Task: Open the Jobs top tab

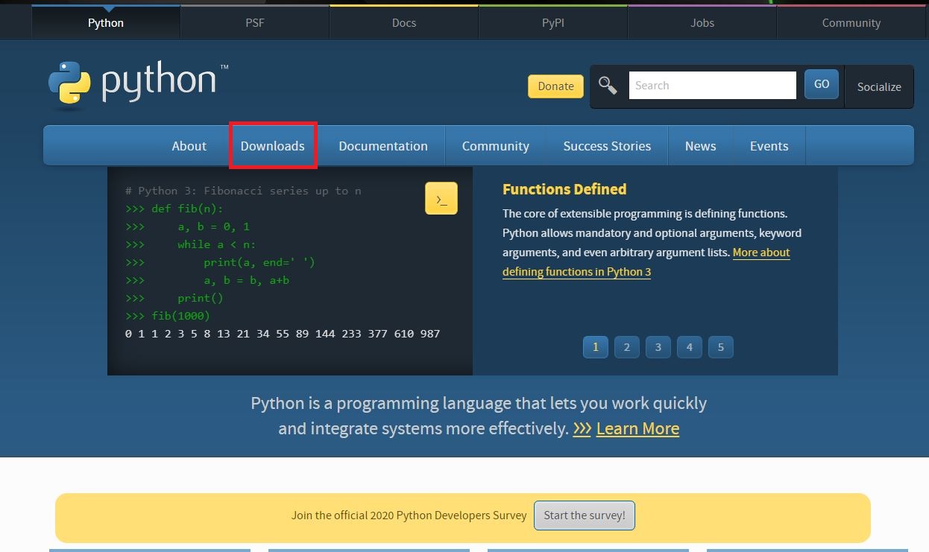Action: (x=702, y=23)
